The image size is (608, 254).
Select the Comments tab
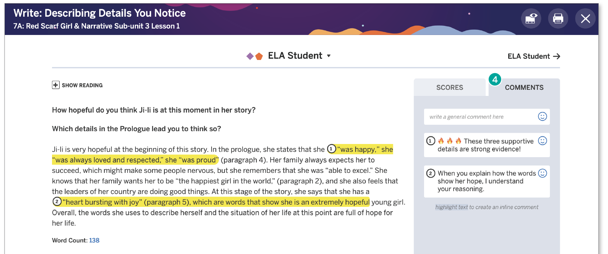tap(524, 88)
